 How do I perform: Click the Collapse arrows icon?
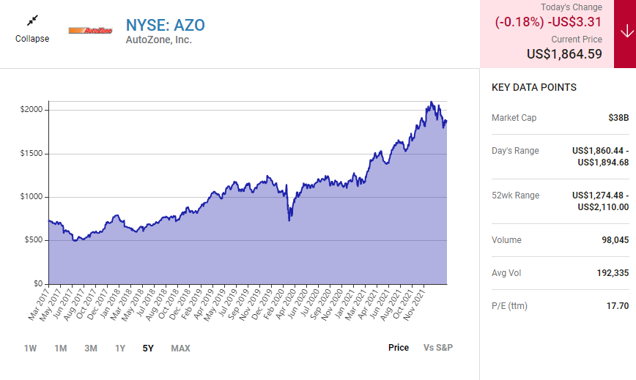pos(32,21)
